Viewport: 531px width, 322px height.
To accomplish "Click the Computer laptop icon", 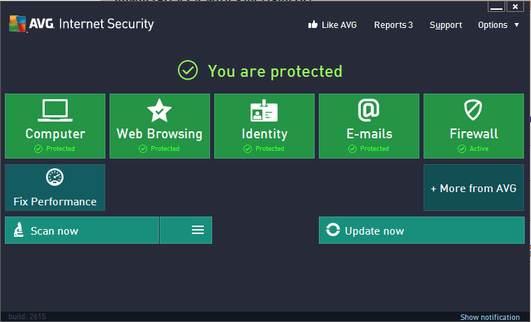I will pyautogui.click(x=55, y=110).
